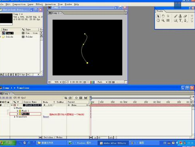Select the Pen tool
Image resolution: width=195 pixels, height=147 pixels.
click(185, 20)
